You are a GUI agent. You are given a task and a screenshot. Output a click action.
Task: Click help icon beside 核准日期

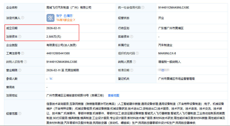(x=131, y=70)
